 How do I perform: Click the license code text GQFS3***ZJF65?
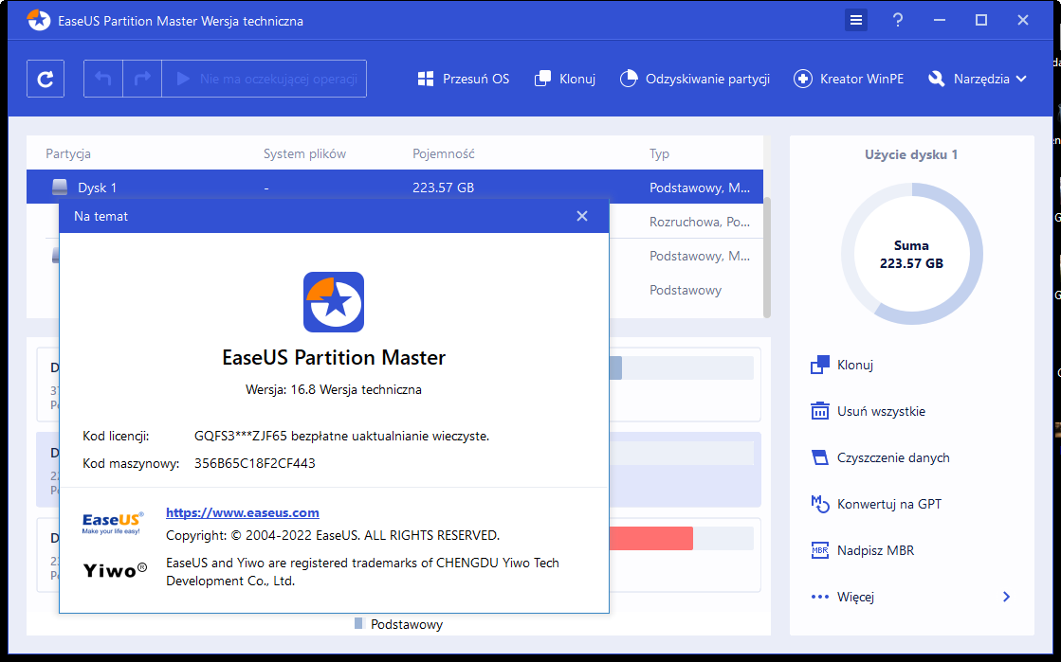[x=241, y=437]
